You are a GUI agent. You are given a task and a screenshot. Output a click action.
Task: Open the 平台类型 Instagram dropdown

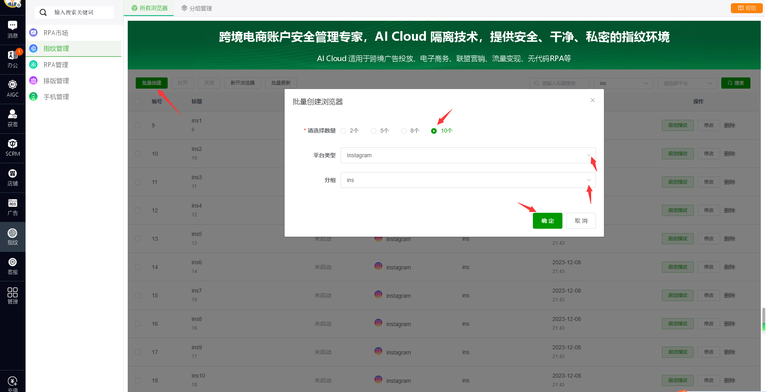pos(468,155)
